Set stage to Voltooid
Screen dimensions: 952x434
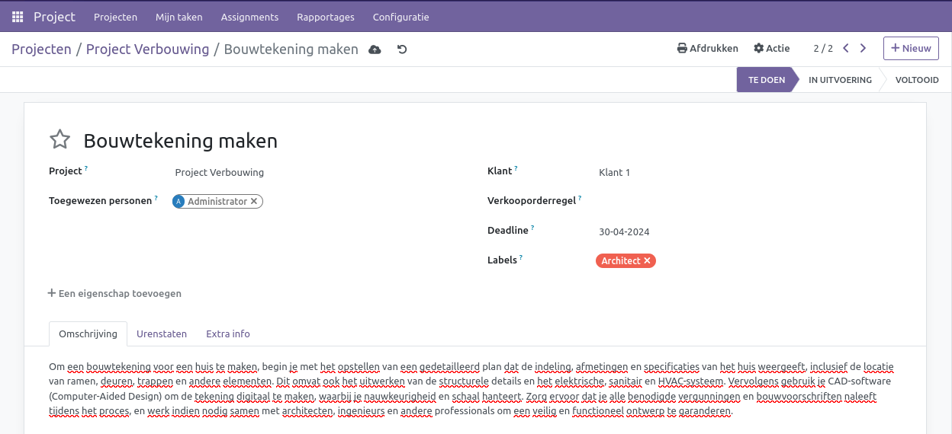(916, 80)
